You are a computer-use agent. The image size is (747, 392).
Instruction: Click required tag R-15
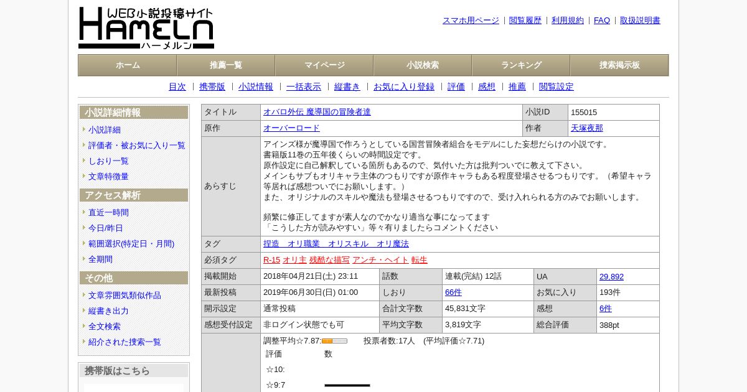271,260
